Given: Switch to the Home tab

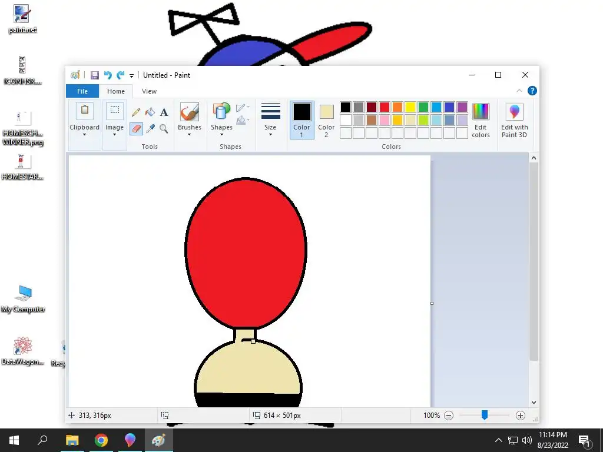Looking at the screenshot, I should [116, 91].
